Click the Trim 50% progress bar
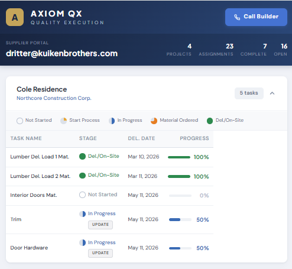The image size is (292, 269). click(180, 220)
